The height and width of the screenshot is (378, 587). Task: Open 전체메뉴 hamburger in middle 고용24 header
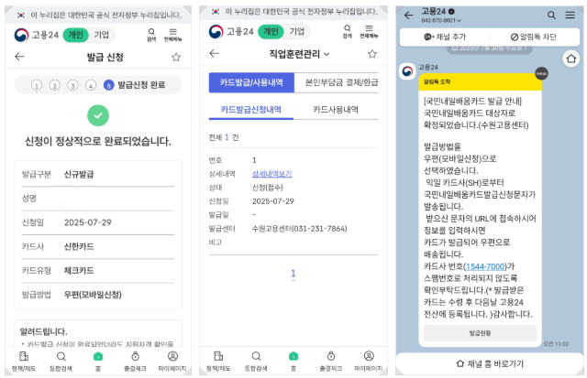click(369, 31)
